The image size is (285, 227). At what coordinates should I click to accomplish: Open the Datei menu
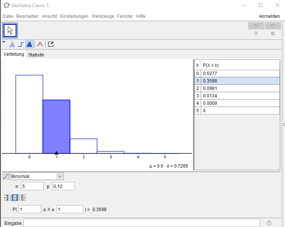(x=8, y=16)
